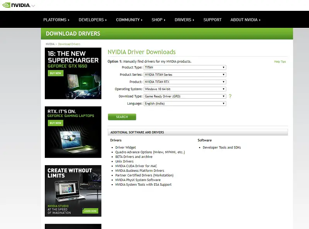Click the Download Drivers breadcrumb link
The height and width of the screenshot is (229, 309).
coord(69,44)
